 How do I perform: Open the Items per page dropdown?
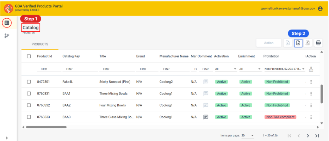coord(248,136)
